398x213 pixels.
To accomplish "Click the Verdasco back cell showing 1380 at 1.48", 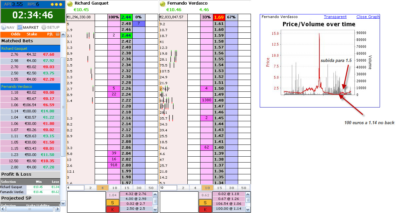I will click(206, 100).
